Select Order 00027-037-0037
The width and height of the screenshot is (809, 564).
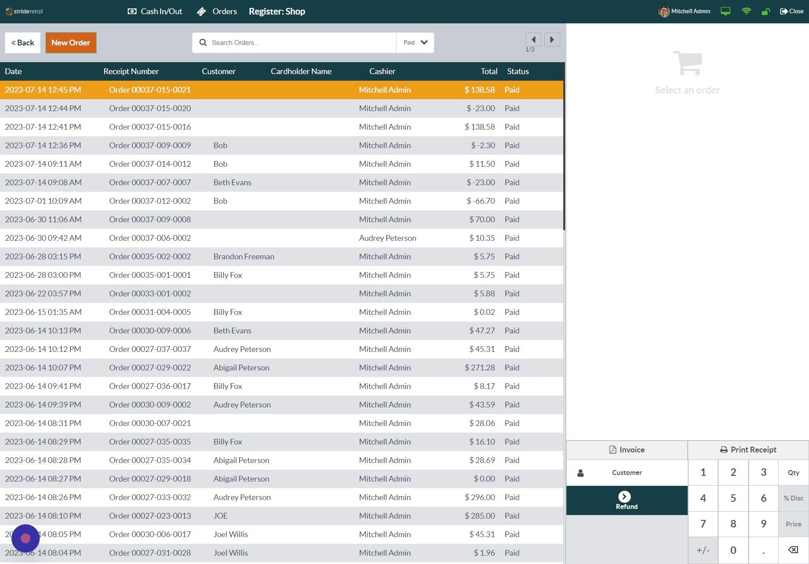point(281,349)
